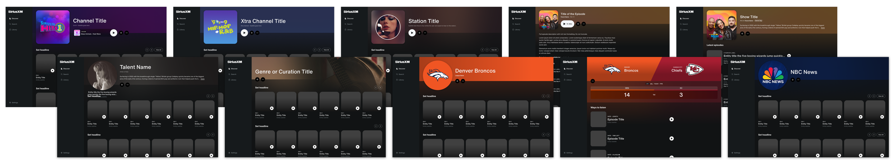
Task: Open more options for Xtra Channel Title
Action: pyautogui.click(x=257, y=33)
